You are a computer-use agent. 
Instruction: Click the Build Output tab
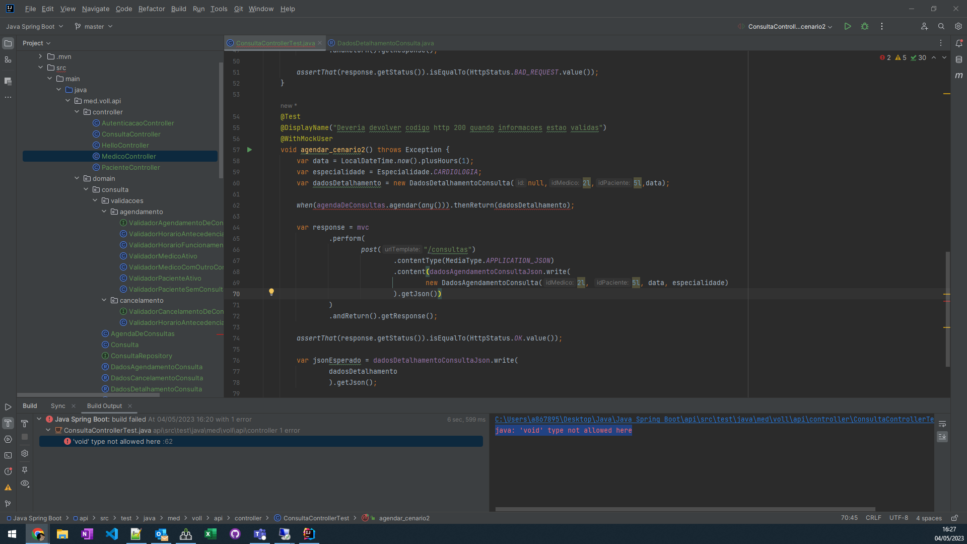pos(104,406)
